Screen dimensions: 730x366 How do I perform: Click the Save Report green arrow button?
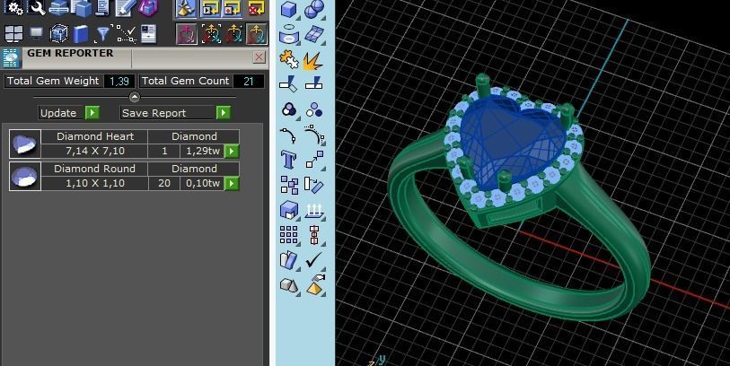[x=224, y=112]
